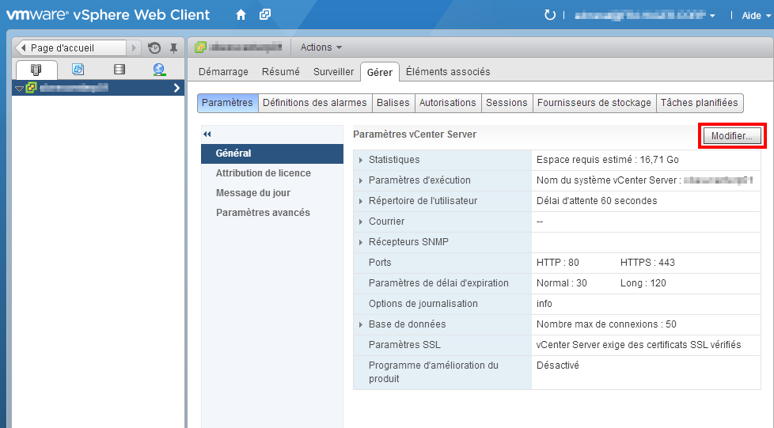The image size is (774, 428).
Task: Expand Répertoire de l'utilisateur row
Action: click(361, 202)
